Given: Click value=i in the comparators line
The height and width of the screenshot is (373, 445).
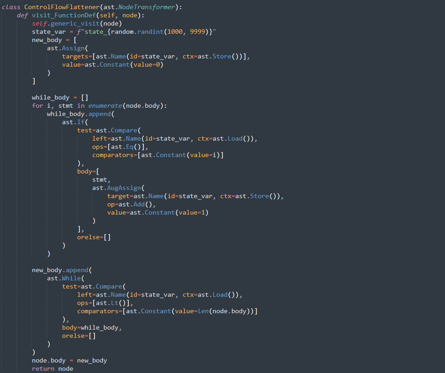Looking at the screenshot, I should pyautogui.click(x=203, y=155).
